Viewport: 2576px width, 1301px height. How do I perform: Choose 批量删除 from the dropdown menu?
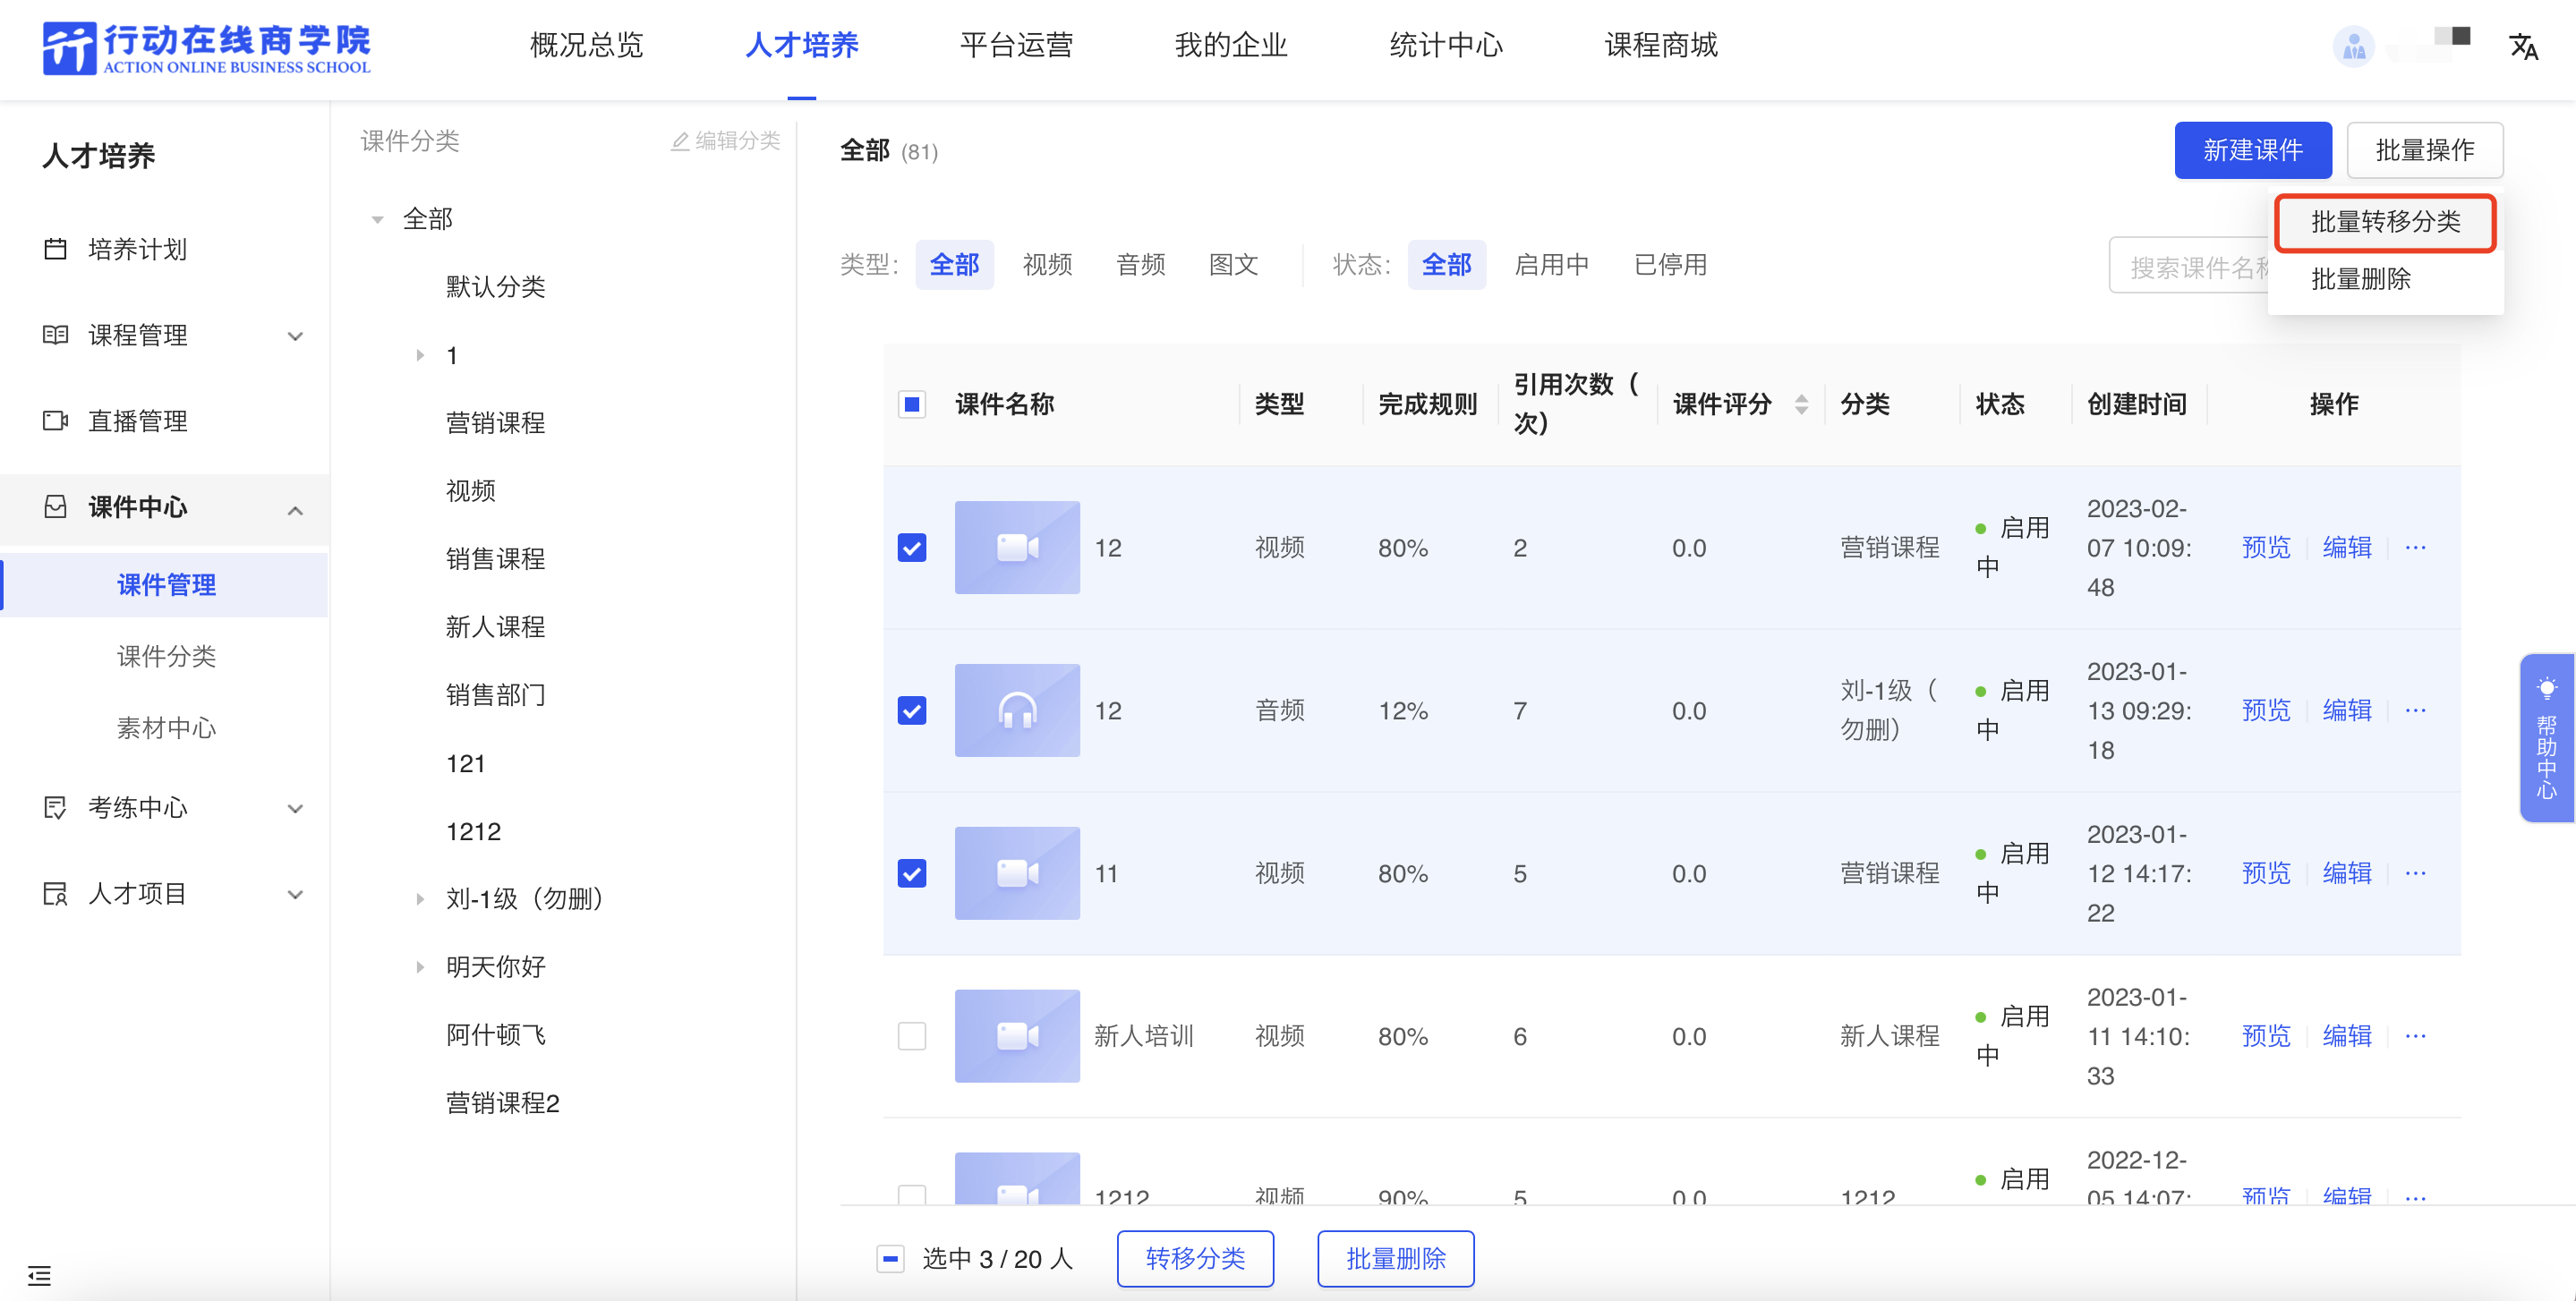2361,279
